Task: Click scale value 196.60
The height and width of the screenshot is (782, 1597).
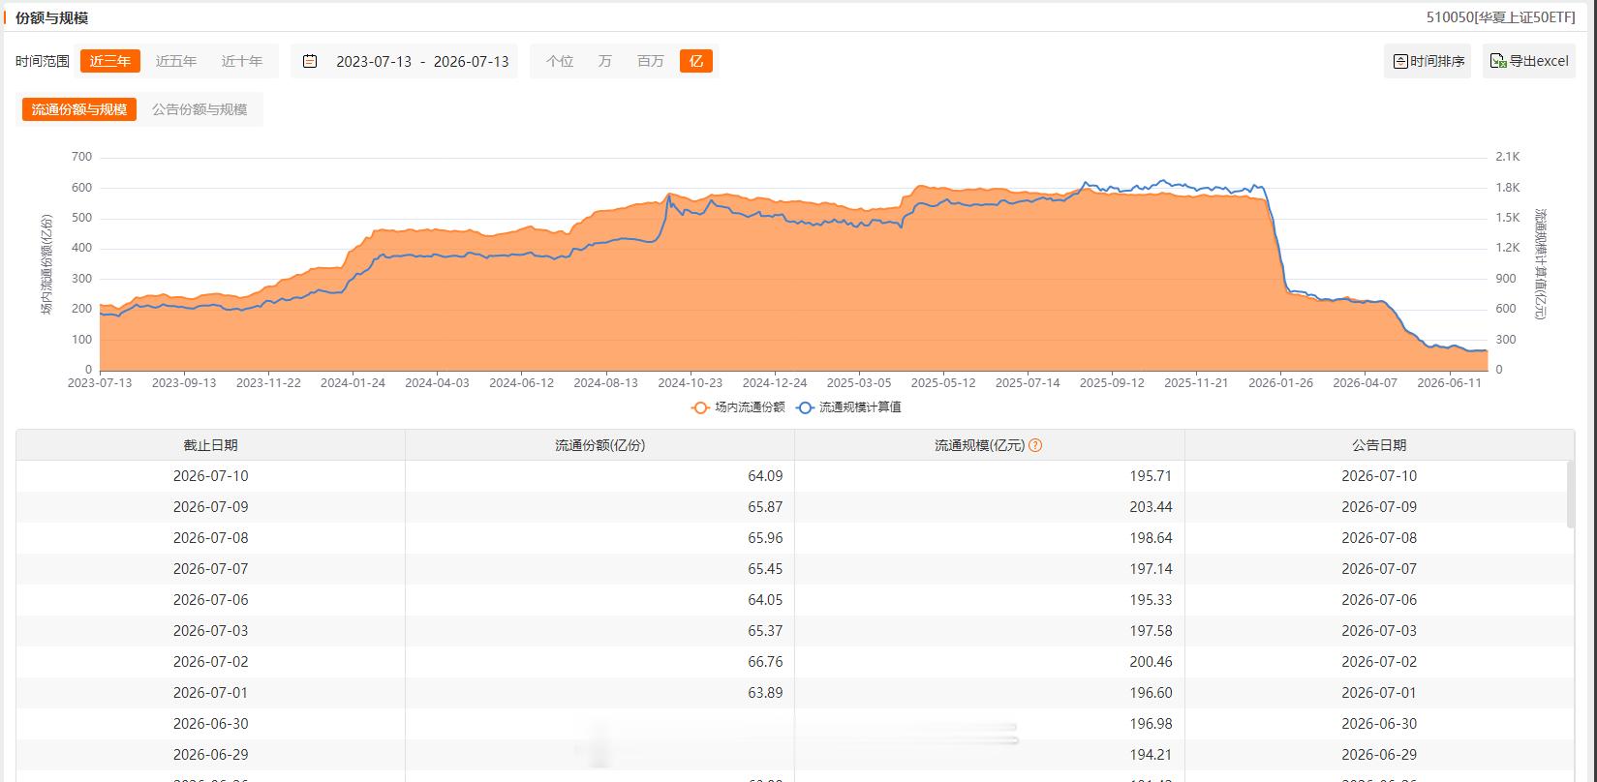Action: (1151, 693)
